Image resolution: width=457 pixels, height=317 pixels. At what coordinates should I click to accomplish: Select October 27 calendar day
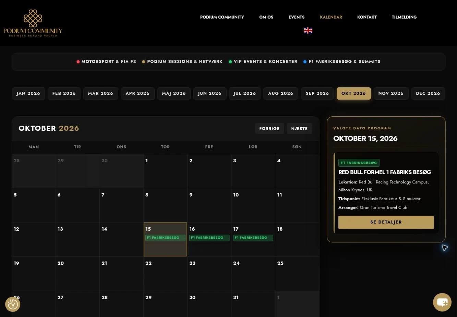pyautogui.click(x=77, y=304)
